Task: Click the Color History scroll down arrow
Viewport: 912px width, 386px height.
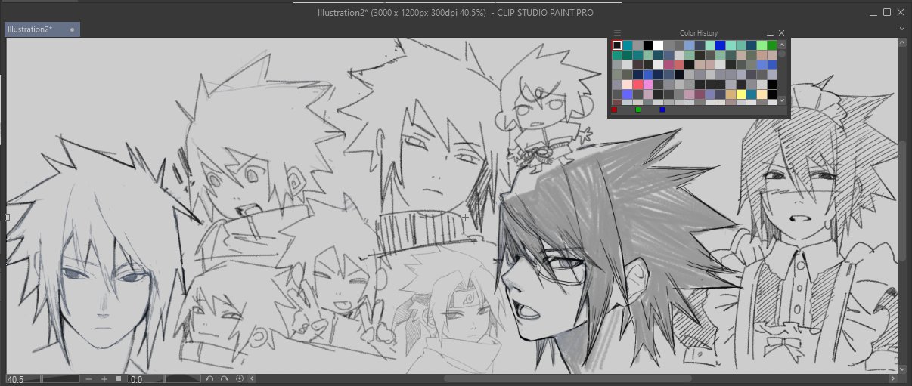Action: click(782, 100)
